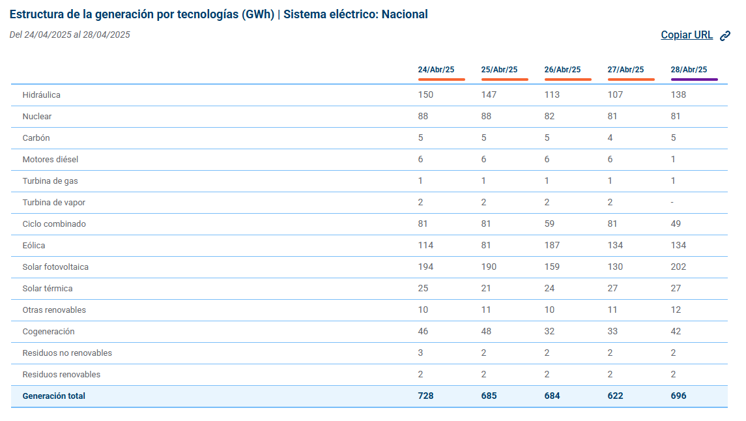Click Solar fotovoltaica value 159 for 26/Abr/25
The image size is (746, 421).
pyautogui.click(x=552, y=267)
